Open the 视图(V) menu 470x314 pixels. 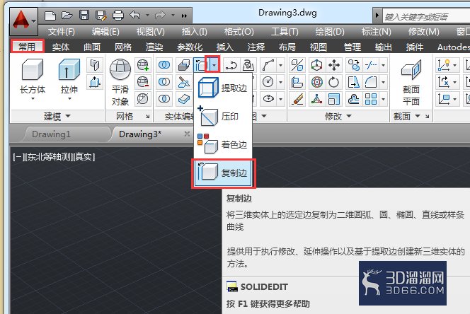150,31
